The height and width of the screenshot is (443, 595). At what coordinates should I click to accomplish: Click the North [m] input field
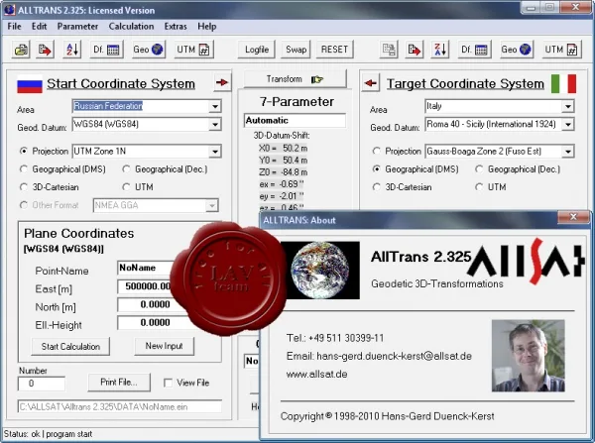(152, 304)
